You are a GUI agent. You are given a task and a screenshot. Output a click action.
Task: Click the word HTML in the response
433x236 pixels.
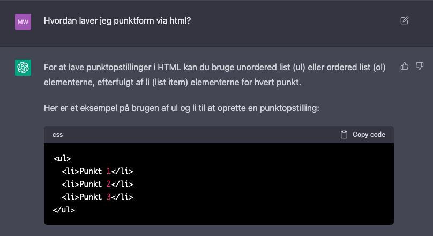click(x=169, y=68)
